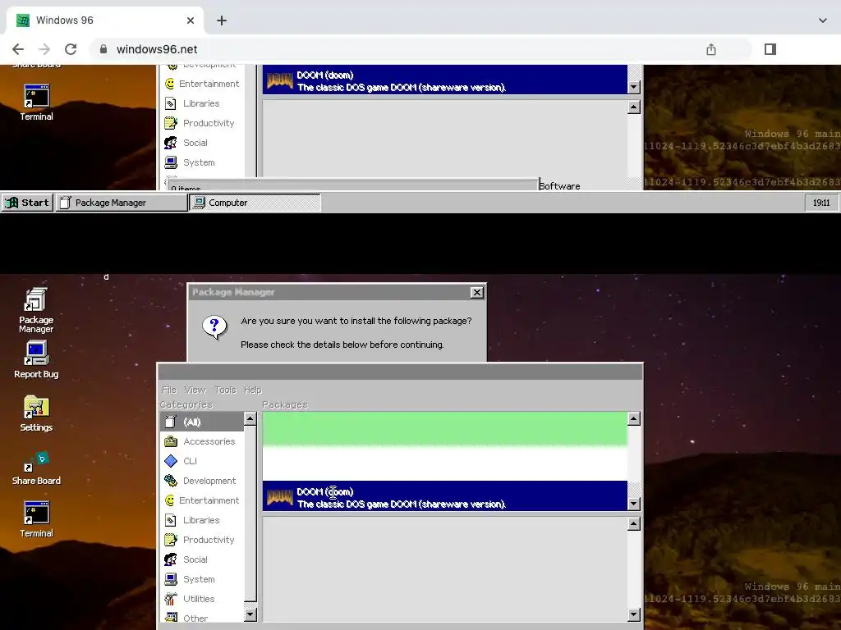Open the Report Bug desktop icon

pyautogui.click(x=36, y=359)
